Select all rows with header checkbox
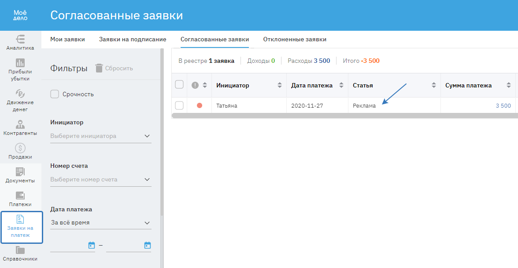 click(179, 85)
